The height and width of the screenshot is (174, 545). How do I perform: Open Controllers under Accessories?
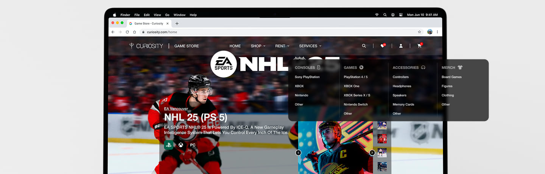point(400,77)
